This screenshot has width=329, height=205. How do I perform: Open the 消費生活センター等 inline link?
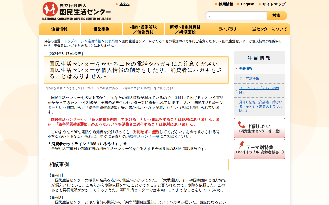[x=143, y=136]
